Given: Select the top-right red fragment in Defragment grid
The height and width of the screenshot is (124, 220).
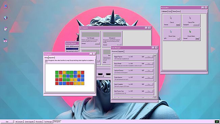Looking at the screenshot, I should point(82,73).
